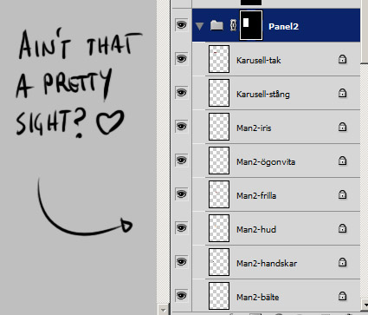Hide the Panel2 group with its eye icon
368x315 pixels.
(181, 25)
